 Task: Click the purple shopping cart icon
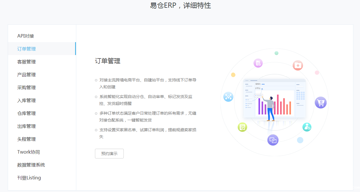click(x=321, y=103)
